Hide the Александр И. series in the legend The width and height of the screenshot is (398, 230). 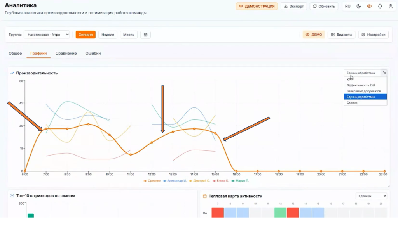pos(176,181)
